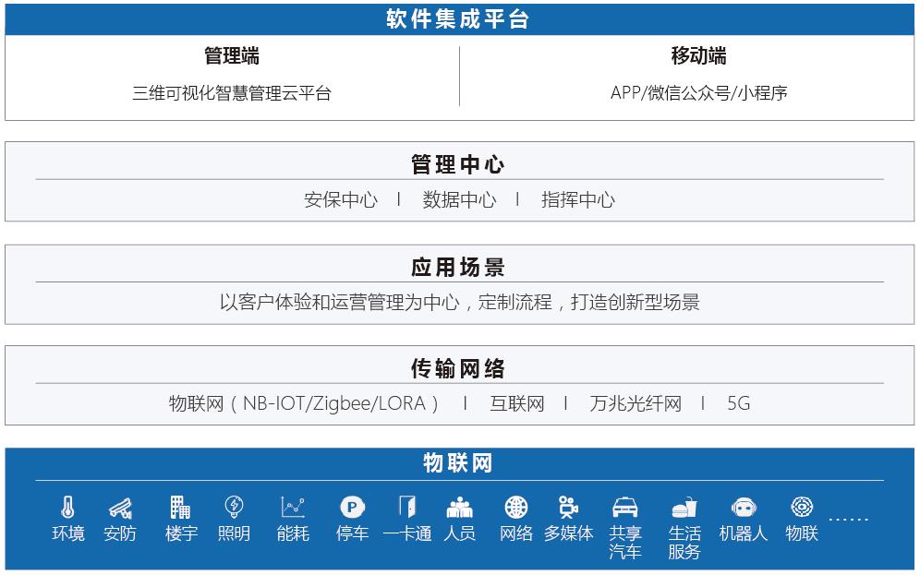Open the 能耗 energy chart icon

293,507
